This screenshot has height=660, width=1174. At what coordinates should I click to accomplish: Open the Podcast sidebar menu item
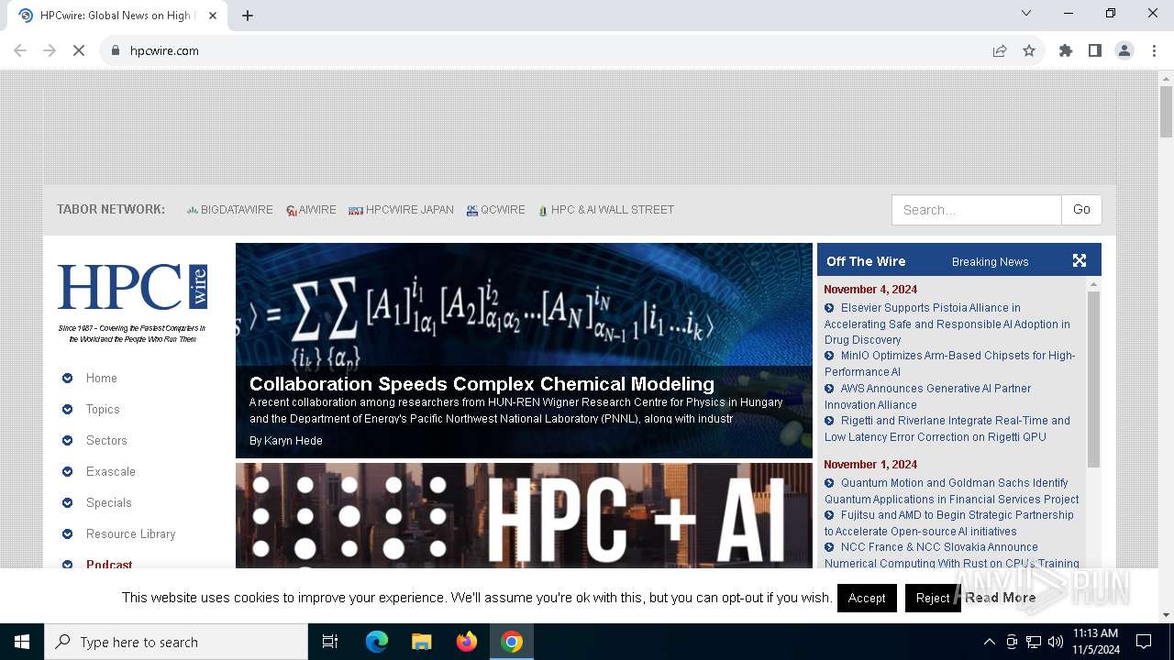[x=109, y=564]
